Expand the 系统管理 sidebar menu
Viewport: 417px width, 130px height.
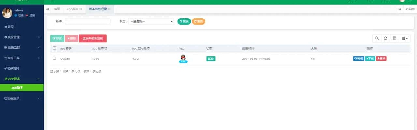22,37
